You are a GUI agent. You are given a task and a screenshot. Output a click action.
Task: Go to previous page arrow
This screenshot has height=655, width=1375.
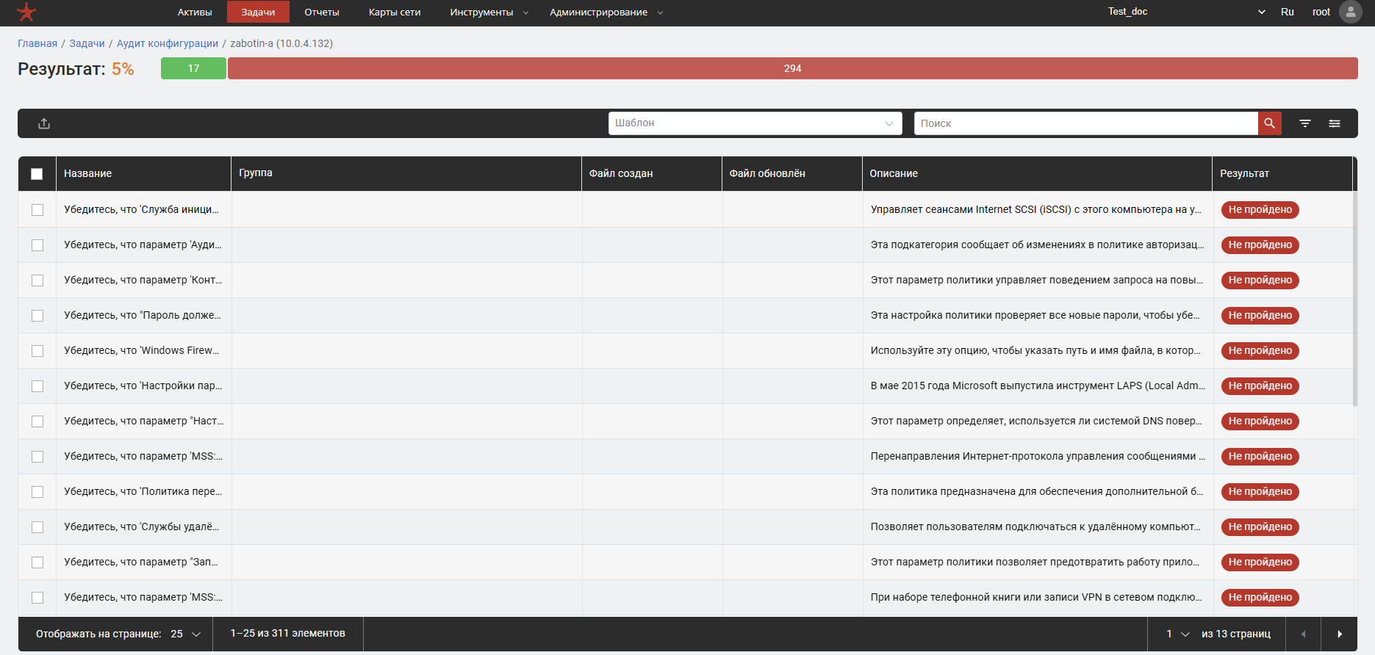pos(1303,634)
